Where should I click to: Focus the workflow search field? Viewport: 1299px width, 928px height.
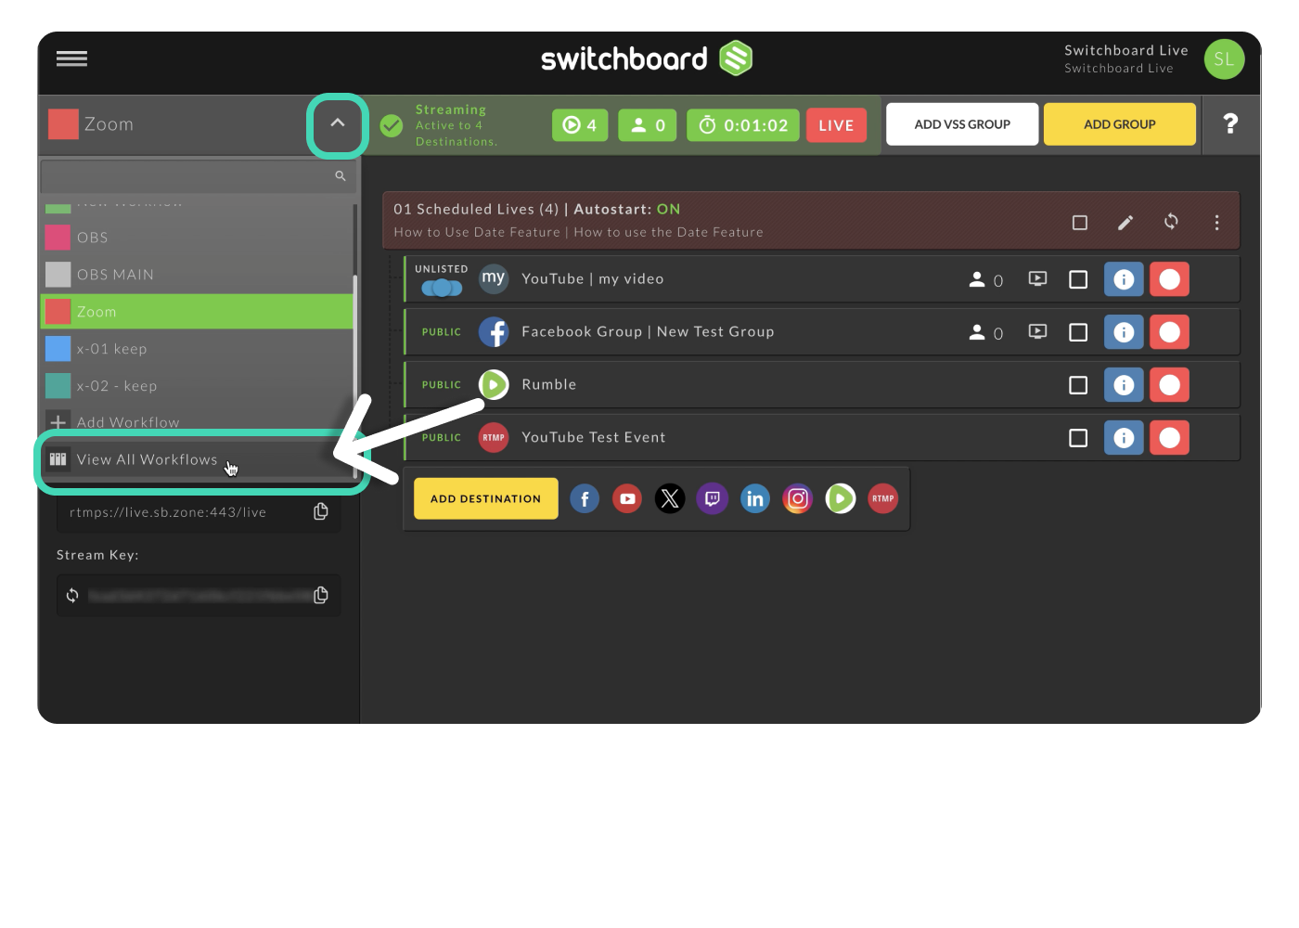[x=199, y=176]
